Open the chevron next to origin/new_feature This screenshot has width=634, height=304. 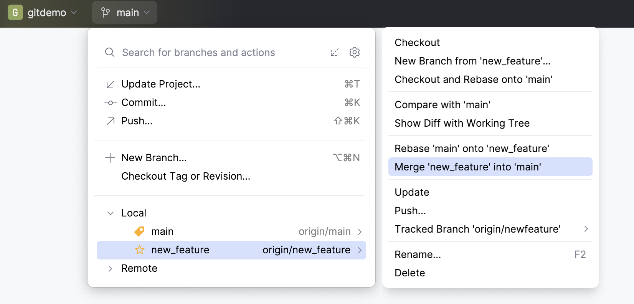click(360, 250)
